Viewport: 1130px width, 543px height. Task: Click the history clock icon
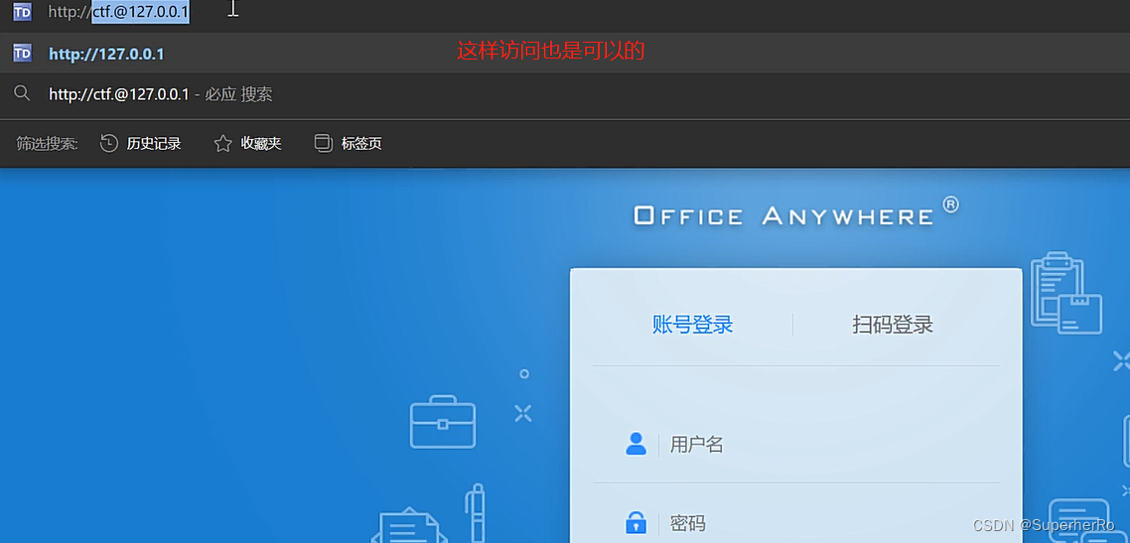pyautogui.click(x=109, y=143)
